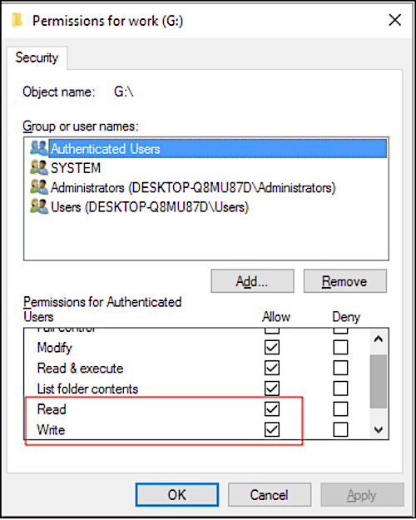Toggle the Deny checkbox for Modify
Viewport: 416px width, 520px height.
[340, 347]
